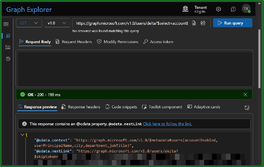Click the info icon in odata notice

coord(24,124)
